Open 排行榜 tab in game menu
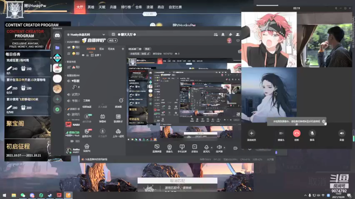355x199 pixels. tap(126, 7)
